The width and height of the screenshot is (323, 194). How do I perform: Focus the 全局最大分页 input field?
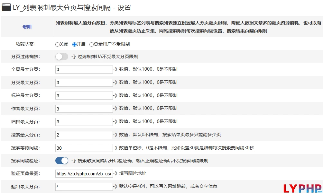84,69
